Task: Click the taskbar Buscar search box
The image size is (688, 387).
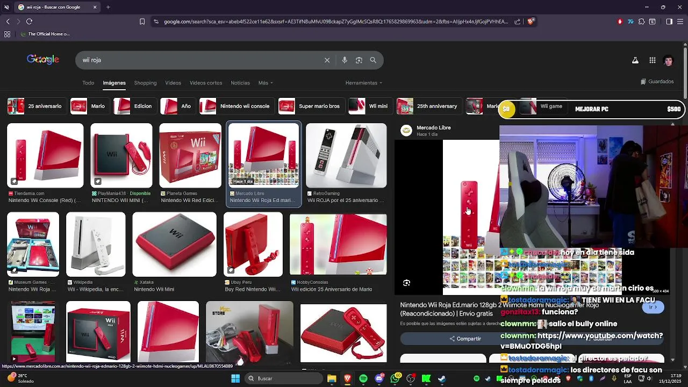Action: (283, 379)
